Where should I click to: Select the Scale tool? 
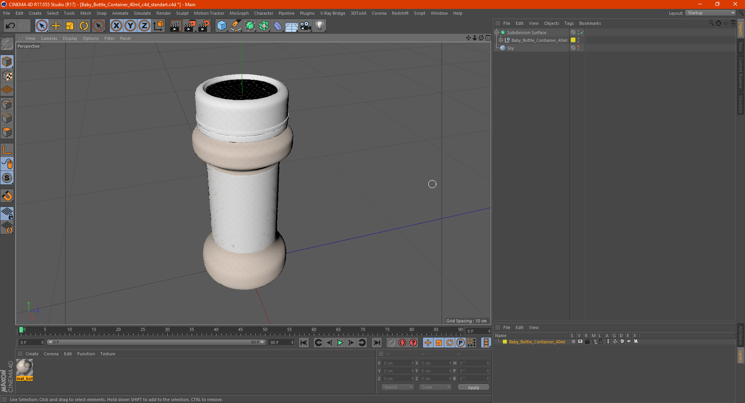[70, 26]
